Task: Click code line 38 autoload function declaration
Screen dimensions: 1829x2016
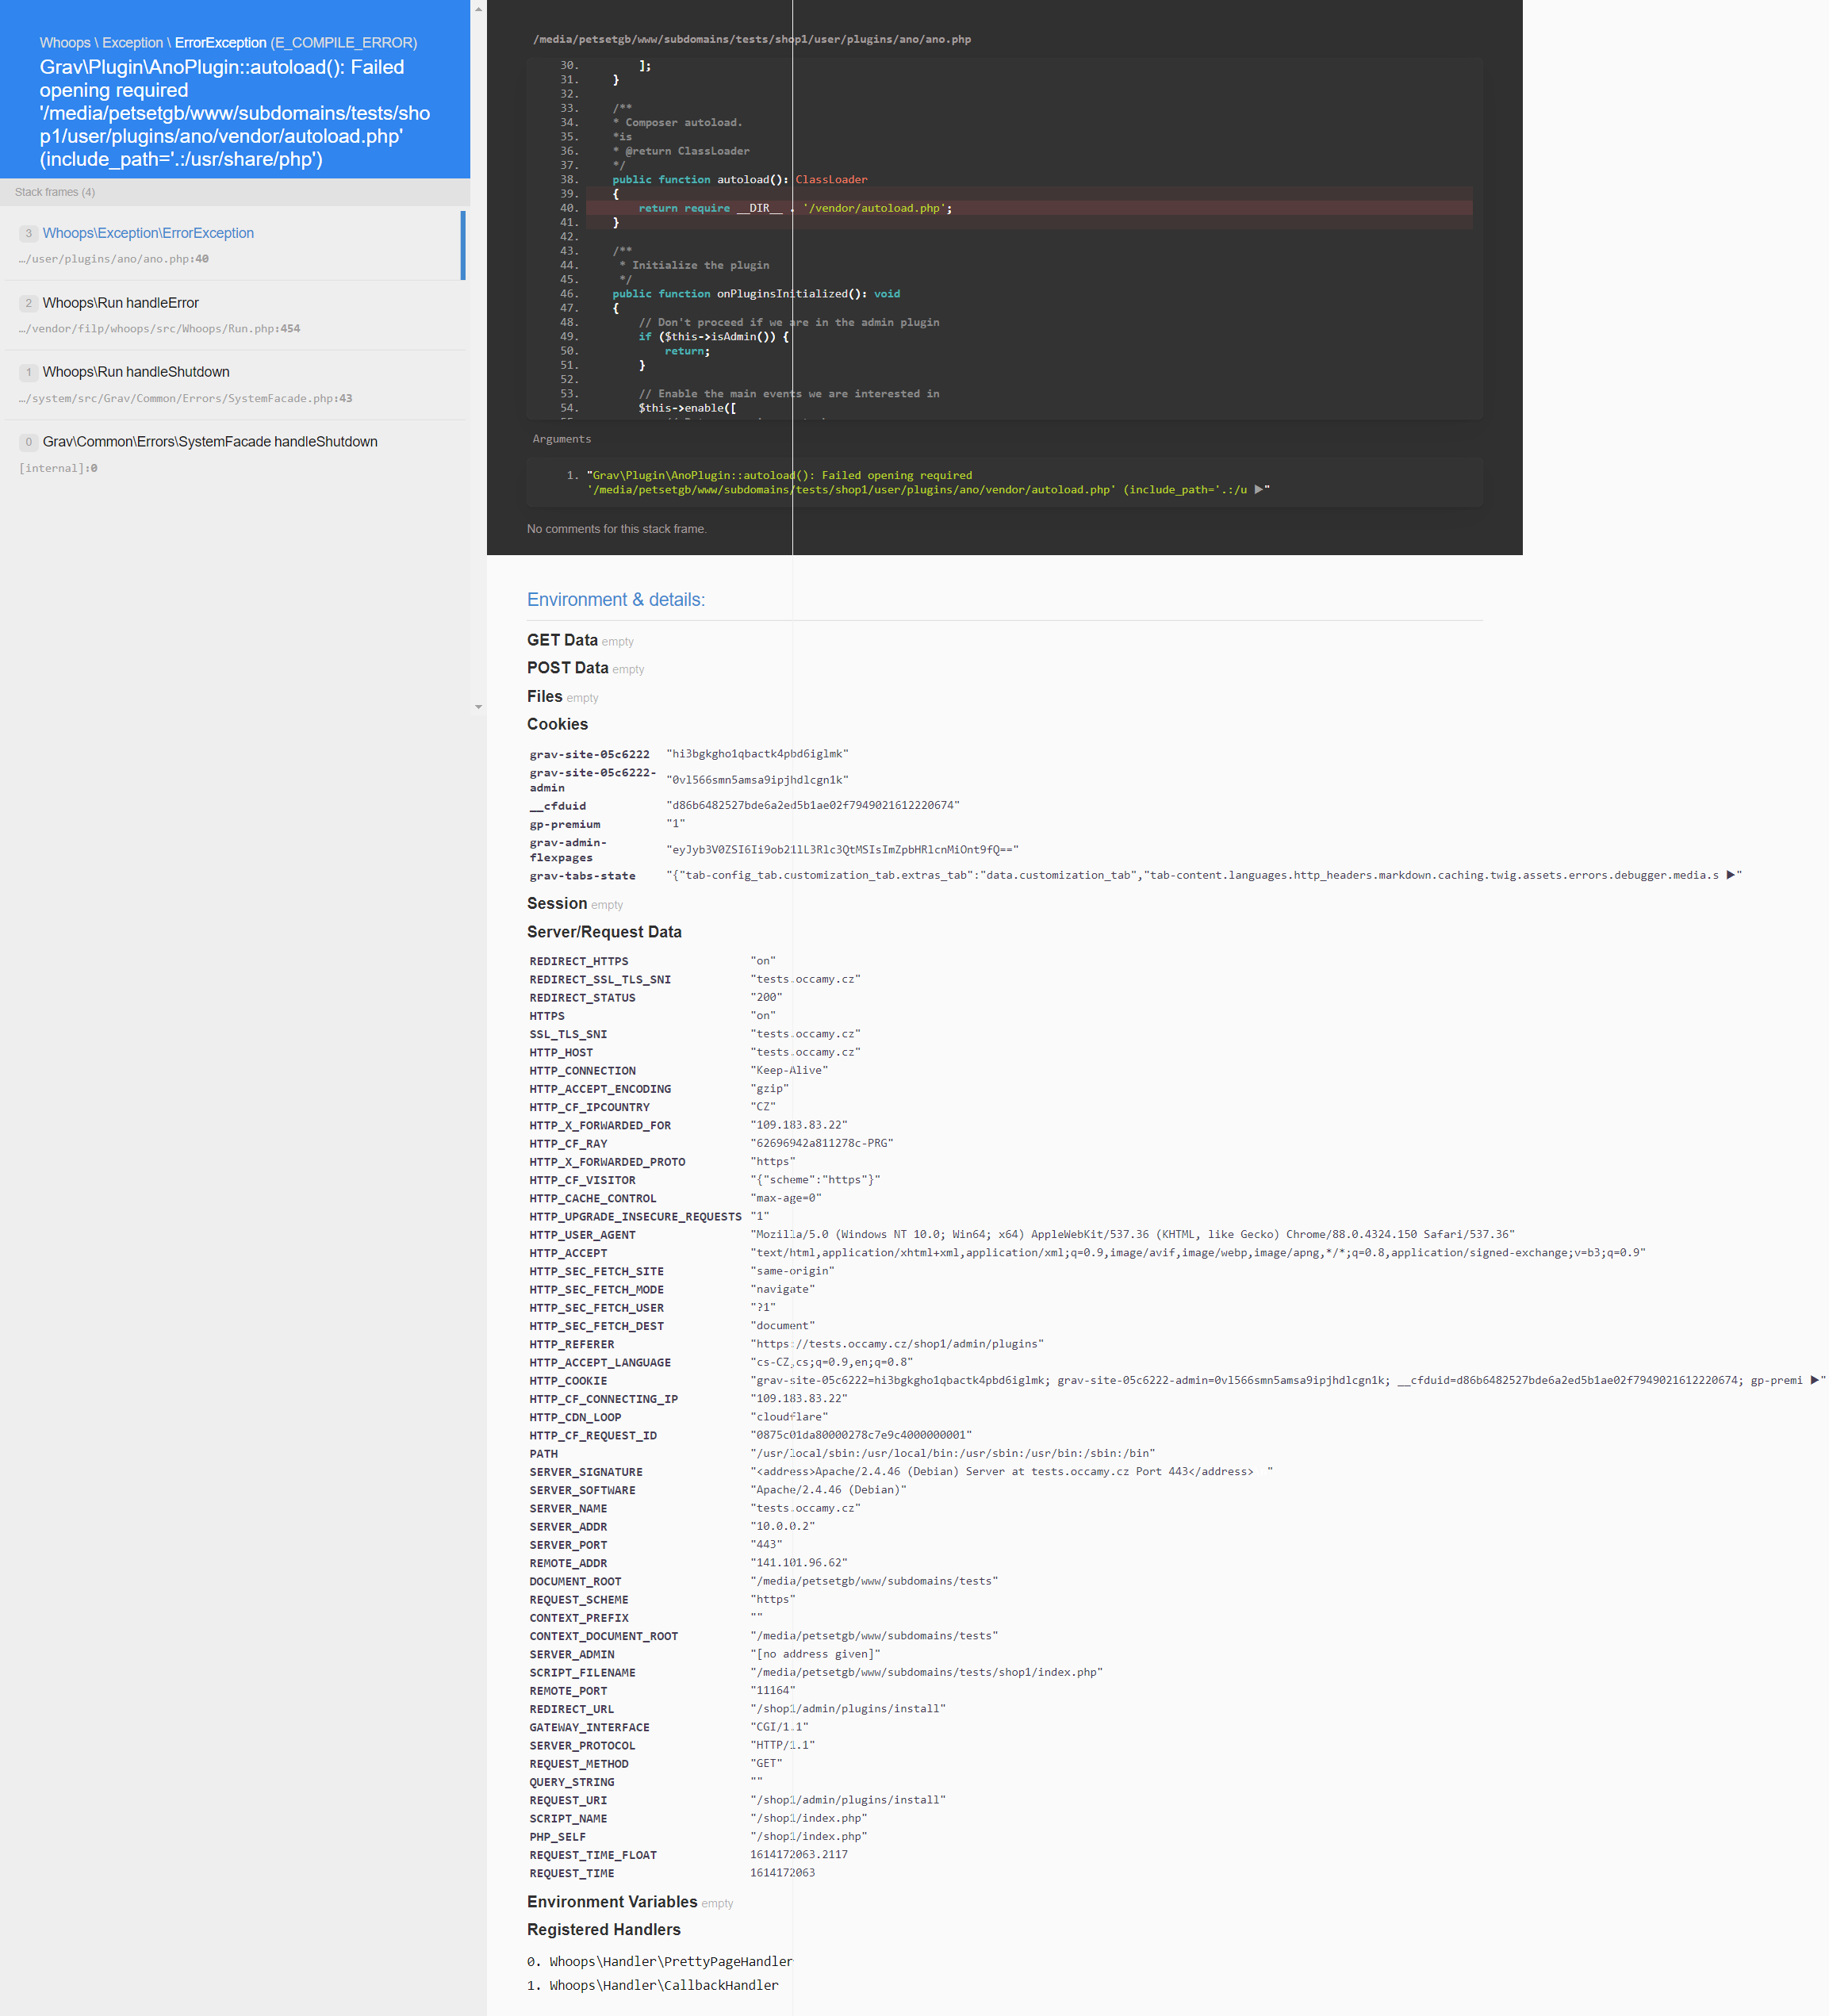Action: point(740,180)
